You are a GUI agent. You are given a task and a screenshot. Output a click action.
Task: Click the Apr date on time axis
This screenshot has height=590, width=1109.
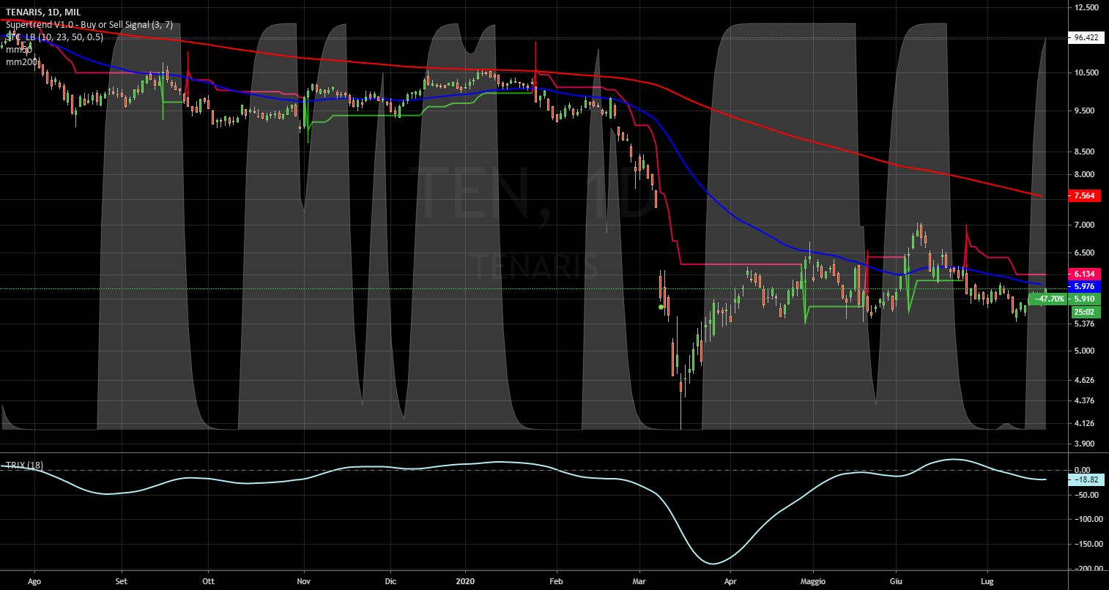coord(730,582)
